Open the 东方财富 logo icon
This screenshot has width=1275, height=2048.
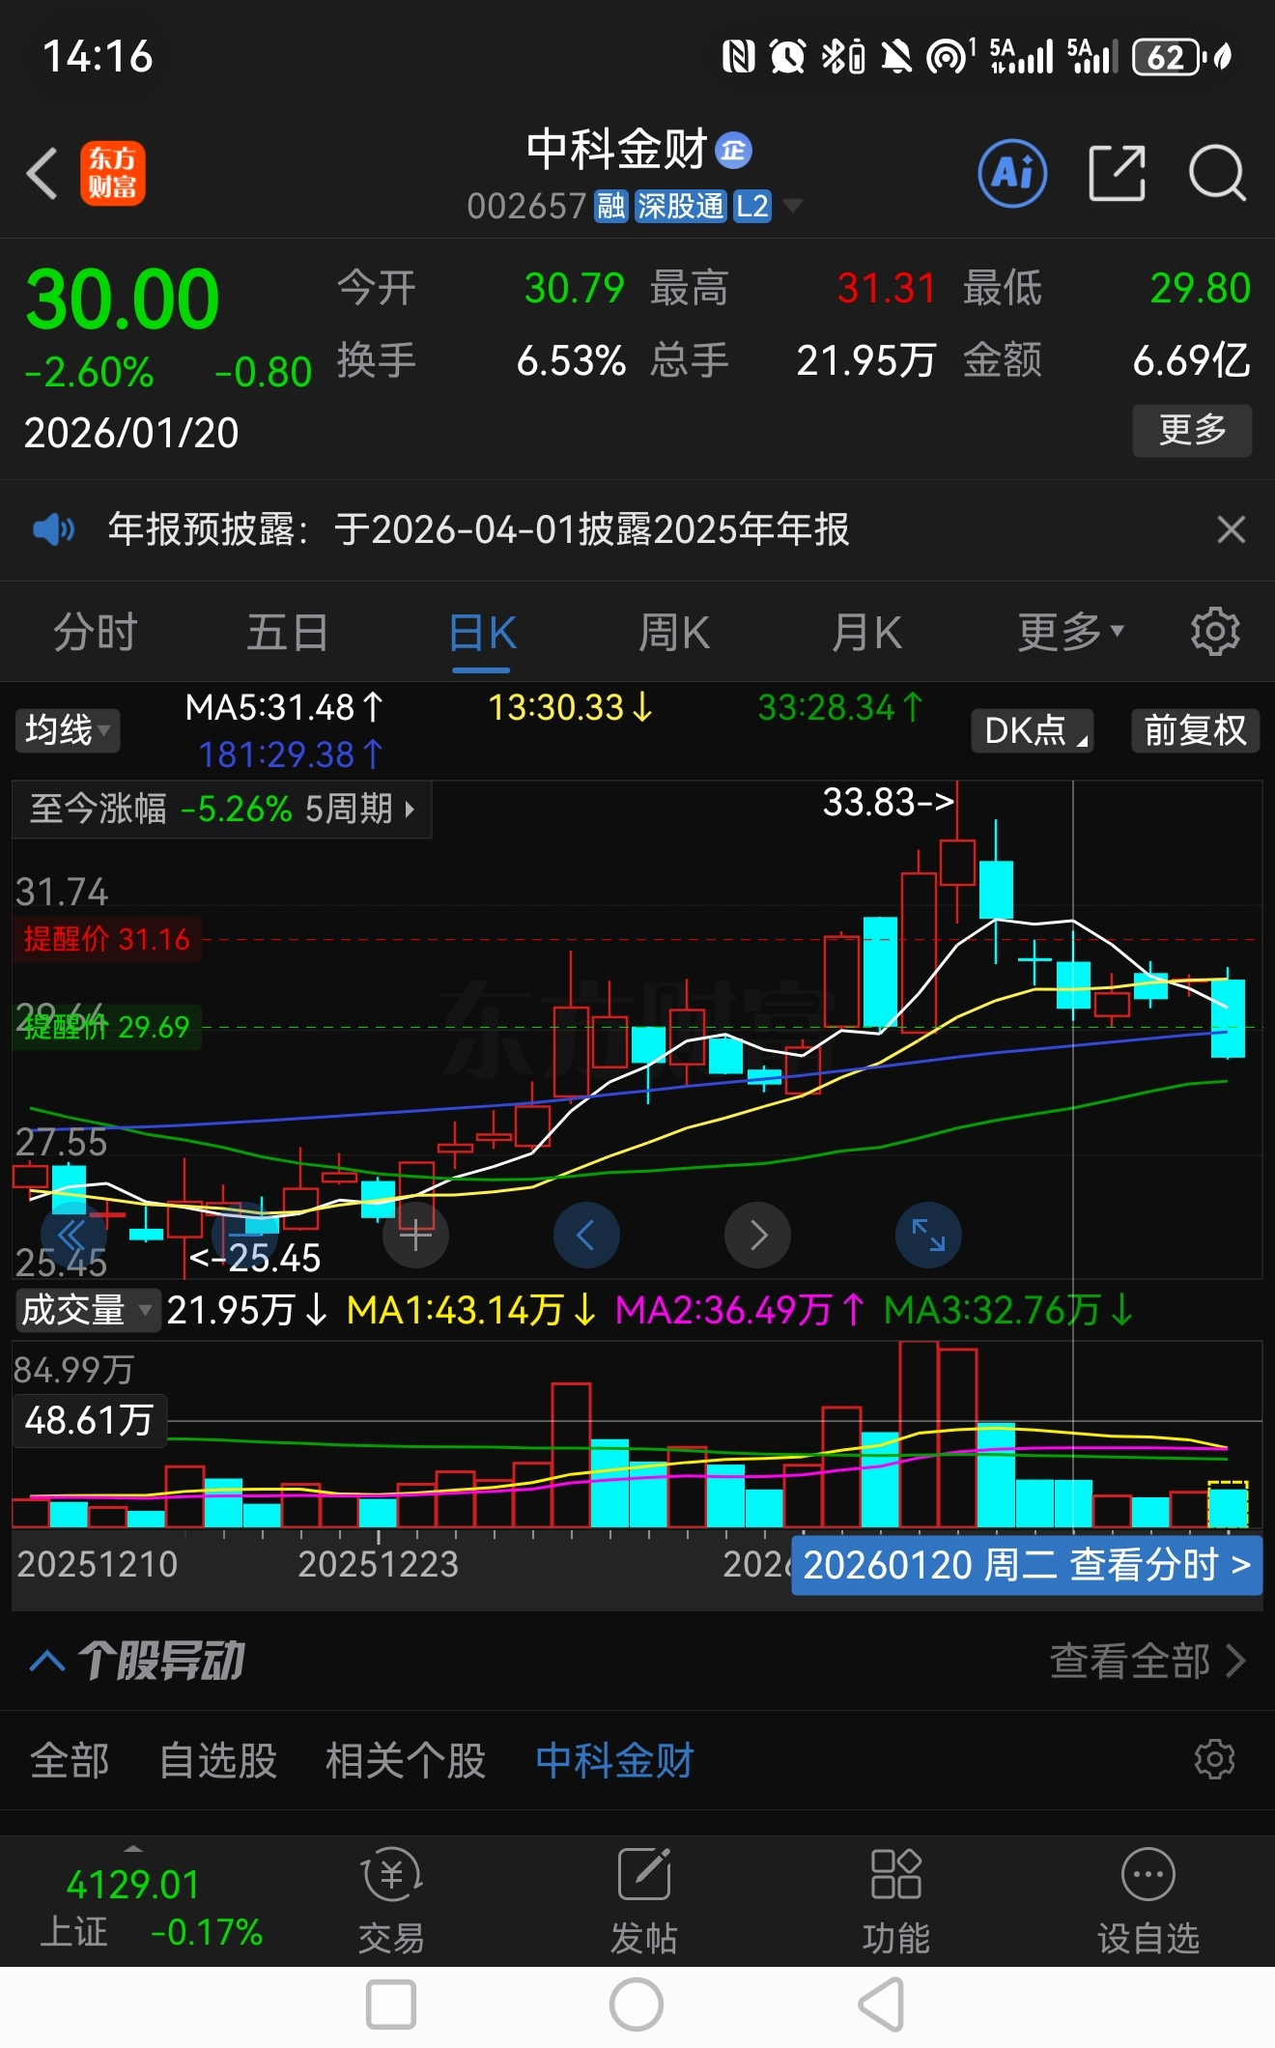(x=113, y=174)
